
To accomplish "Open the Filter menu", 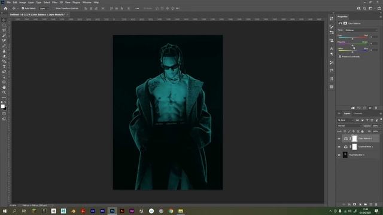I will point(54,2).
